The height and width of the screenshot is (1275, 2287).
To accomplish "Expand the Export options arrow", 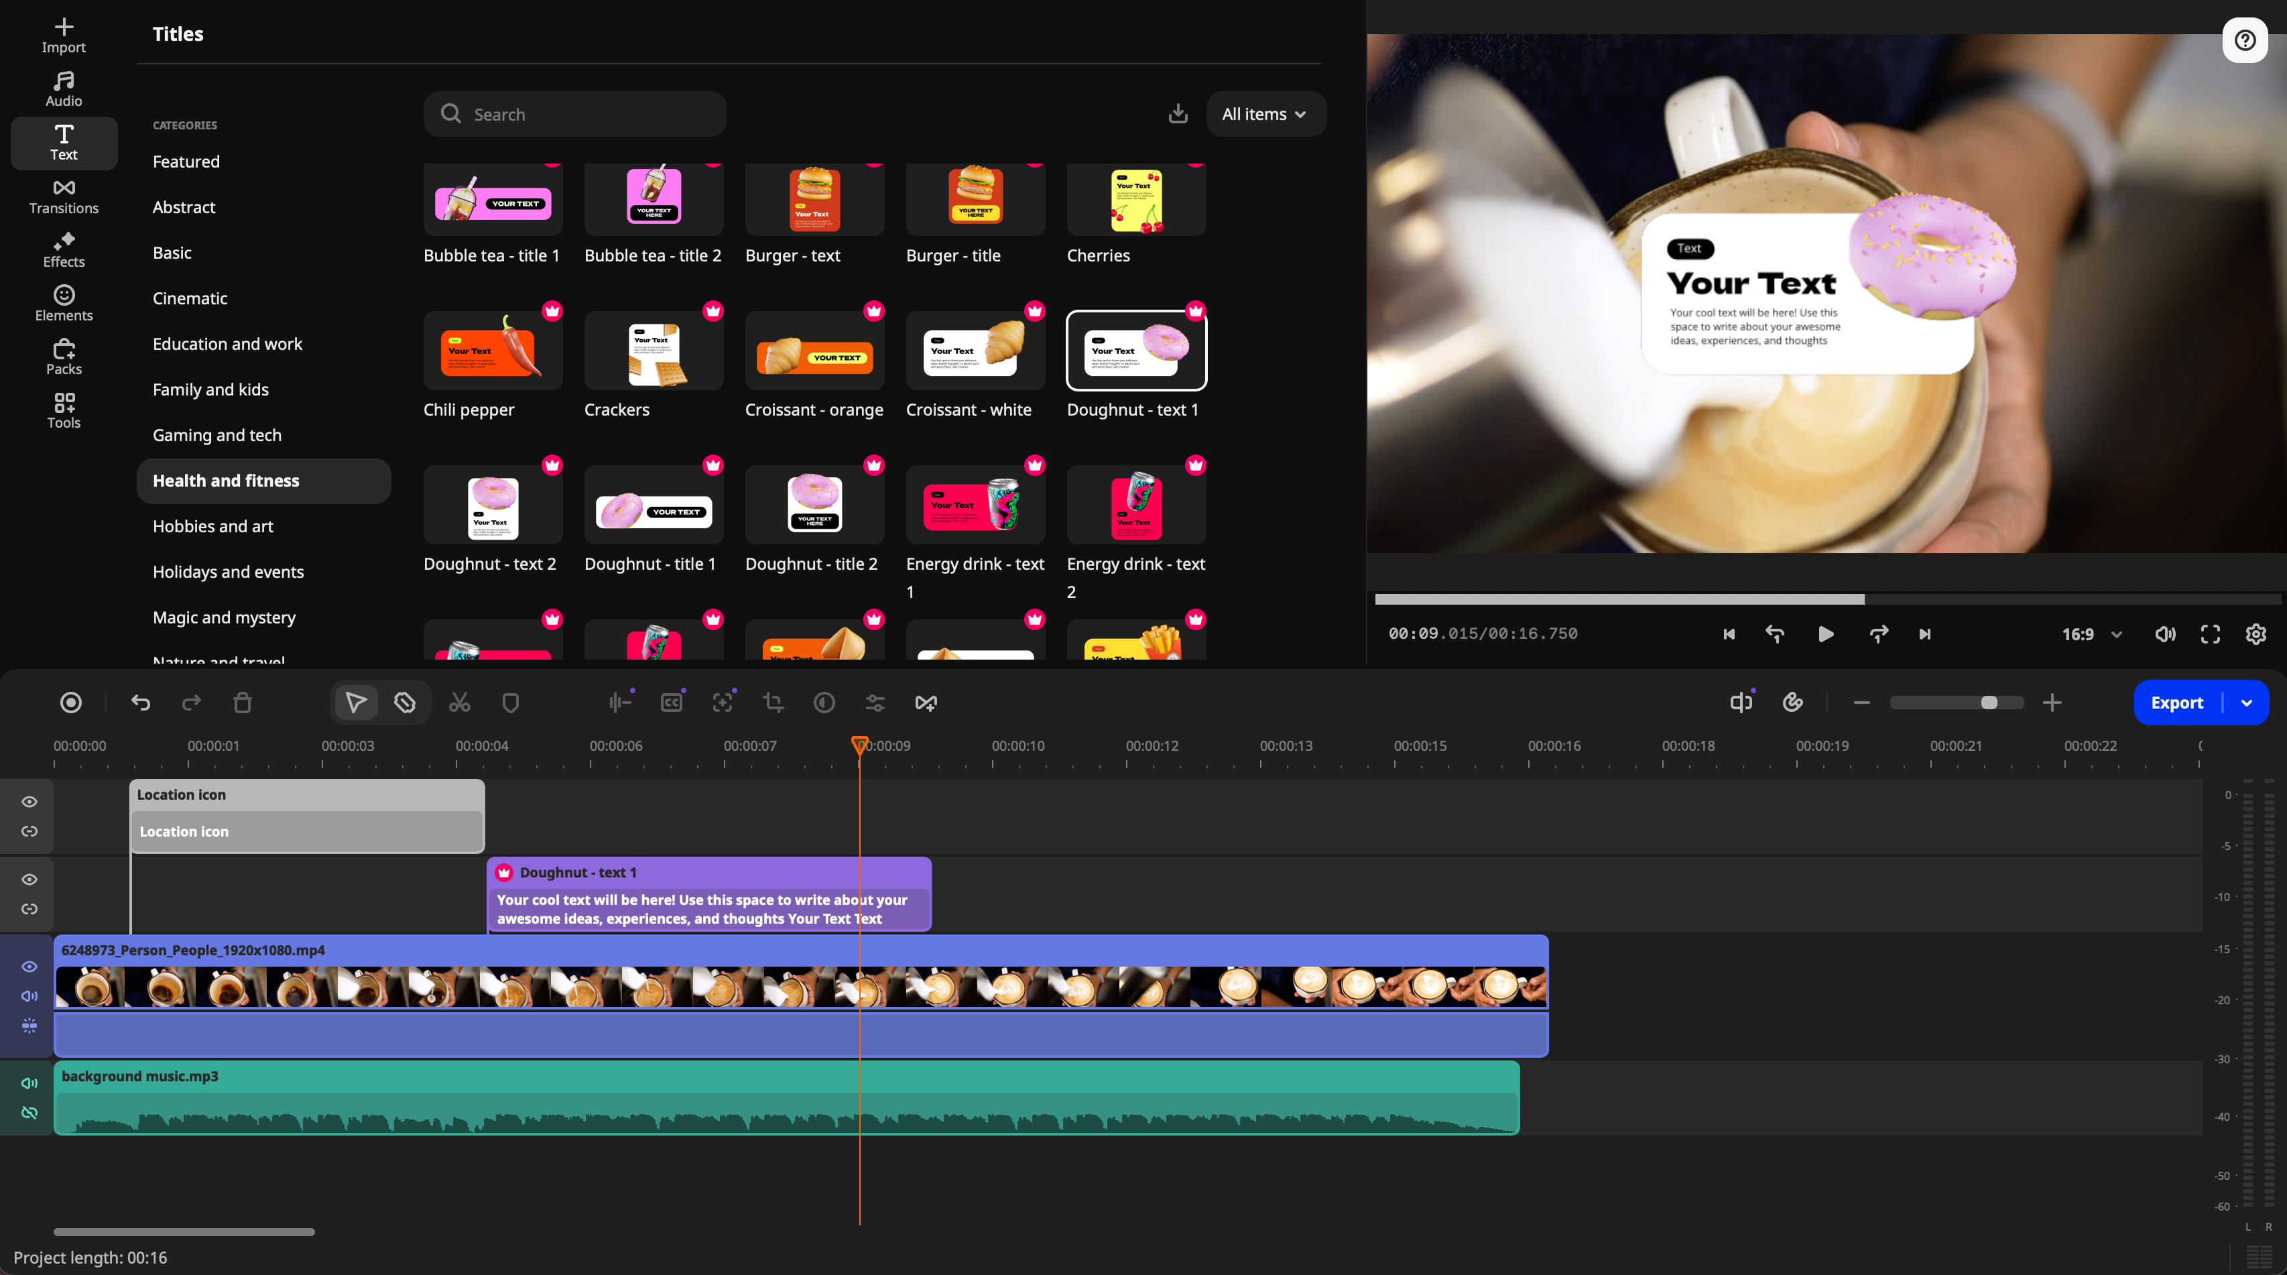I will tap(2246, 703).
